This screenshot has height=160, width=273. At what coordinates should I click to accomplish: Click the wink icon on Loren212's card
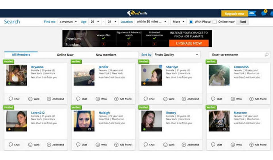[x=30, y=145]
